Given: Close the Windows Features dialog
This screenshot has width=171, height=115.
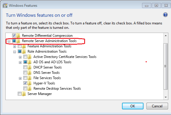Looking at the screenshot, I should (x=166, y=6).
